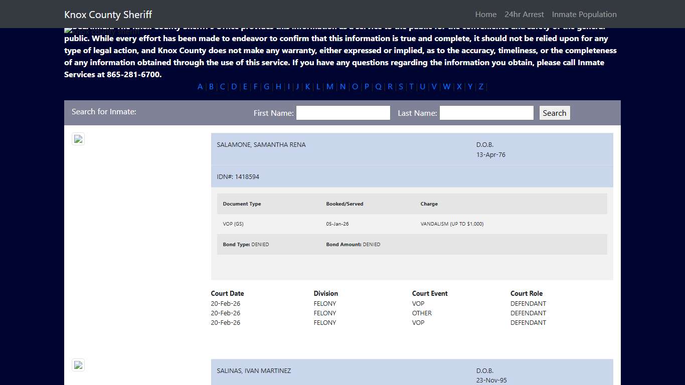
Task: Click the First Name search field
Action: [x=343, y=113]
